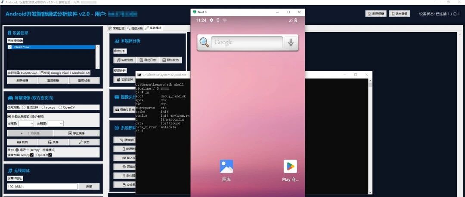Click the greyed 开始镜像 button
465x197 pixels.
pyautogui.click(x=30, y=133)
